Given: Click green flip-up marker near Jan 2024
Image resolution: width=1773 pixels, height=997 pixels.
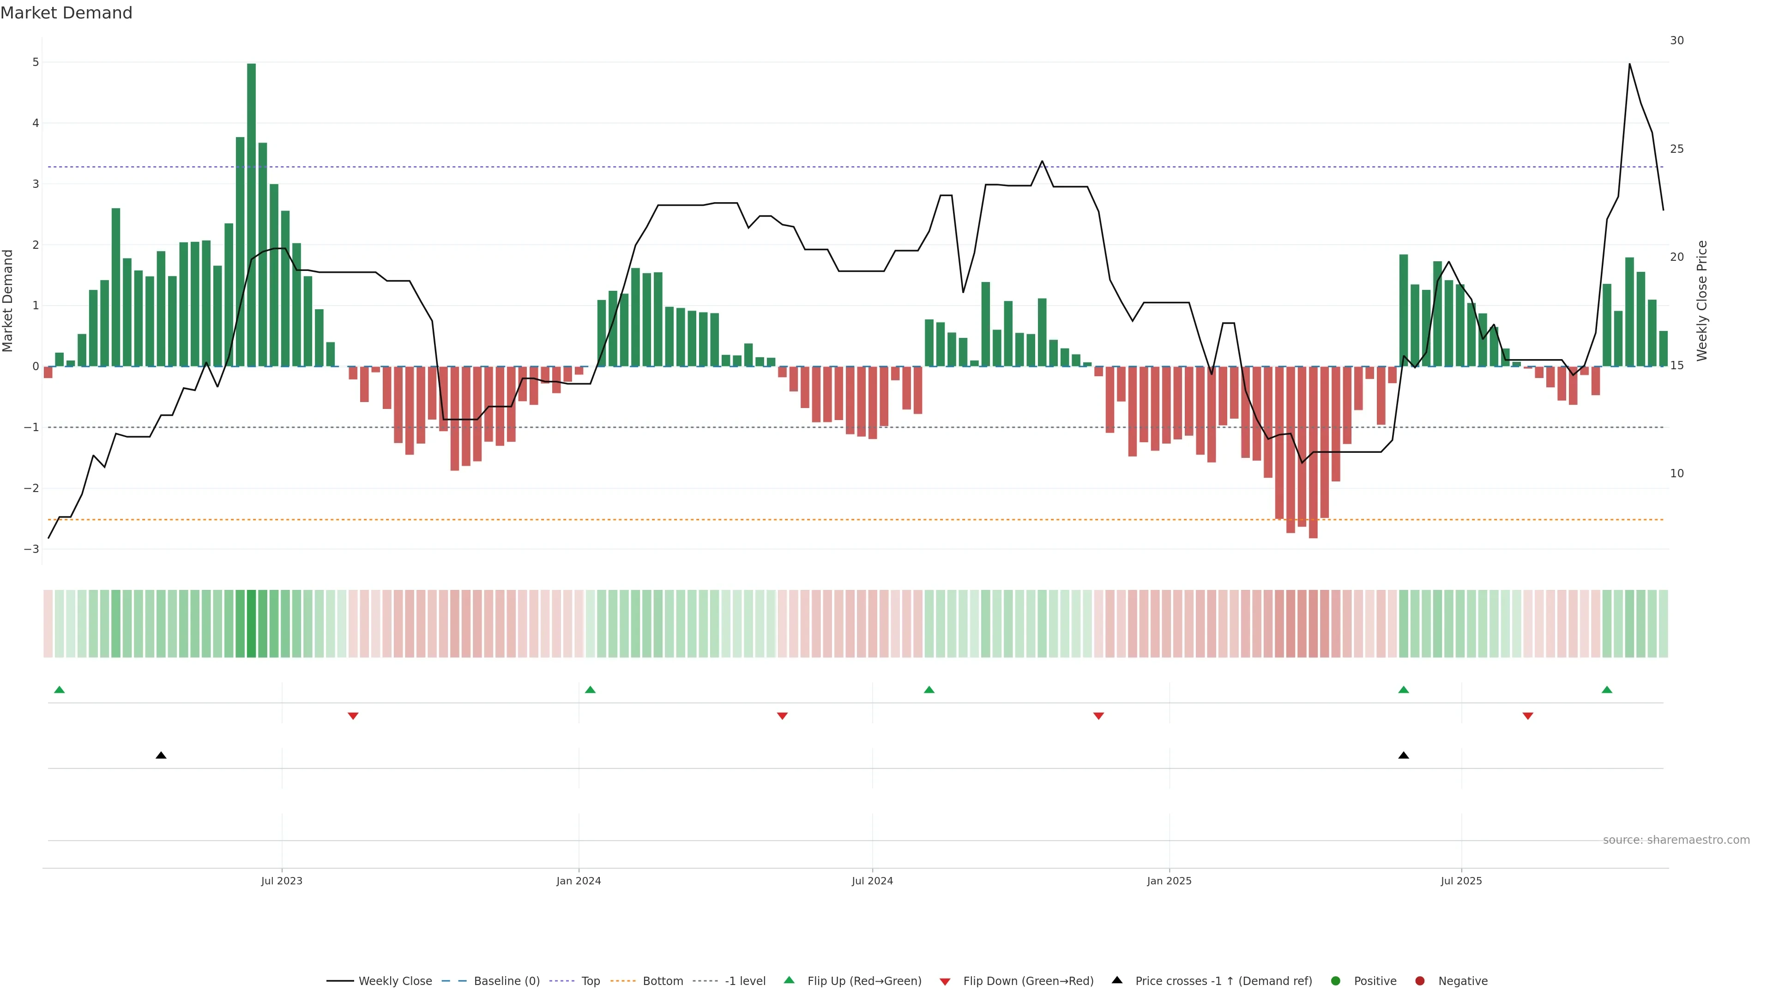Looking at the screenshot, I should click(x=590, y=690).
